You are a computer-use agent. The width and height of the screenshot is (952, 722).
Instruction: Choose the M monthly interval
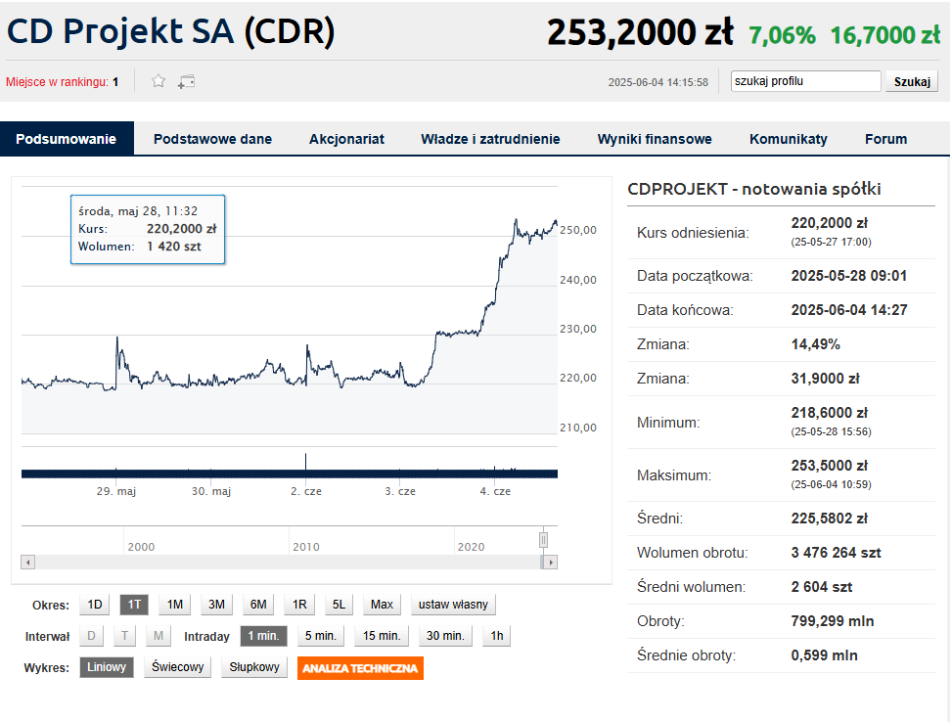[159, 636]
